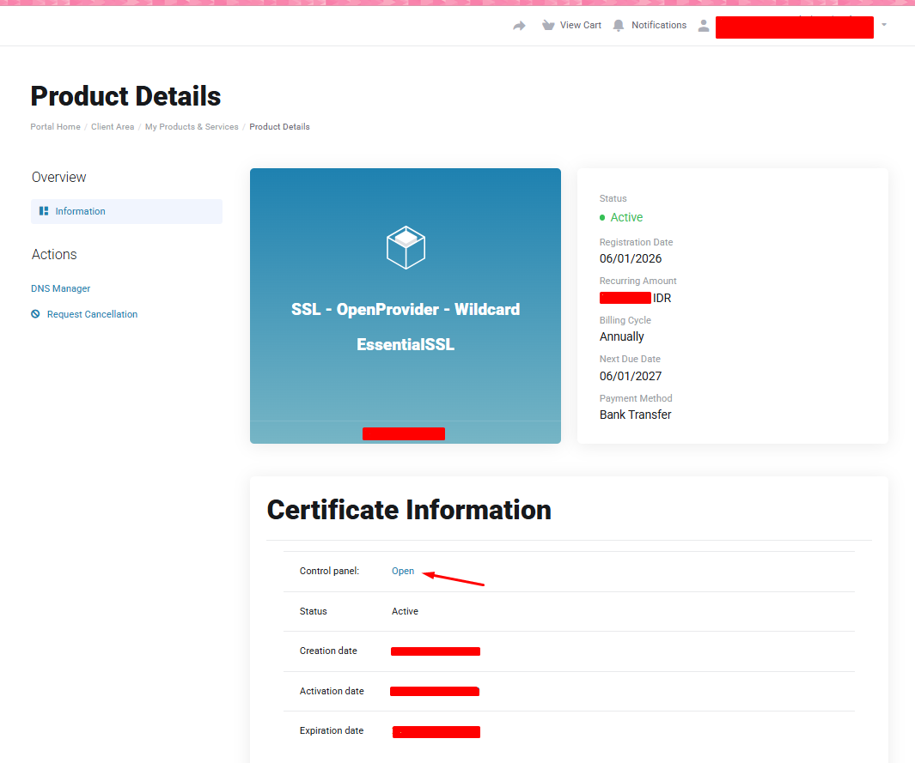Open DNS Manager action
The image size is (915, 763).
pos(61,288)
